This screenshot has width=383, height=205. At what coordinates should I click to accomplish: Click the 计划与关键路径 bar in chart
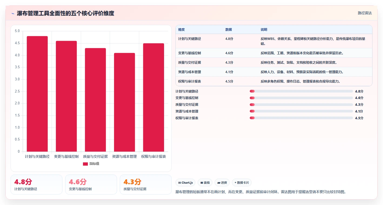point(37,94)
